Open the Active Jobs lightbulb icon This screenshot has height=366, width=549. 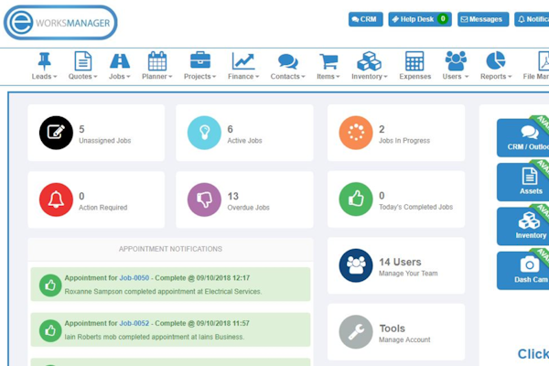tap(204, 134)
